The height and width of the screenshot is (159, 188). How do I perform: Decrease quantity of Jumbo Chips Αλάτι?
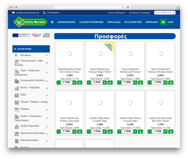pos(89,132)
